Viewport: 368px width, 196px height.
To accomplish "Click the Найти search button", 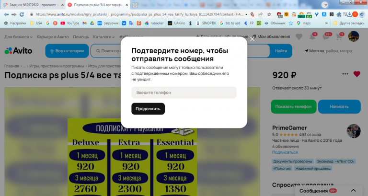I will (281, 51).
